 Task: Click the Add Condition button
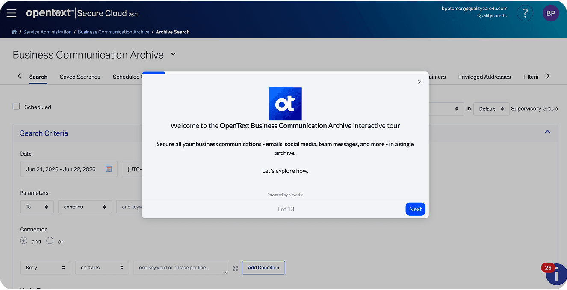point(263,268)
